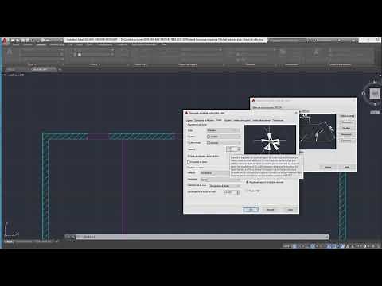Confirm with the OK button
Screen dimensions: 382x286
(x=250, y=210)
